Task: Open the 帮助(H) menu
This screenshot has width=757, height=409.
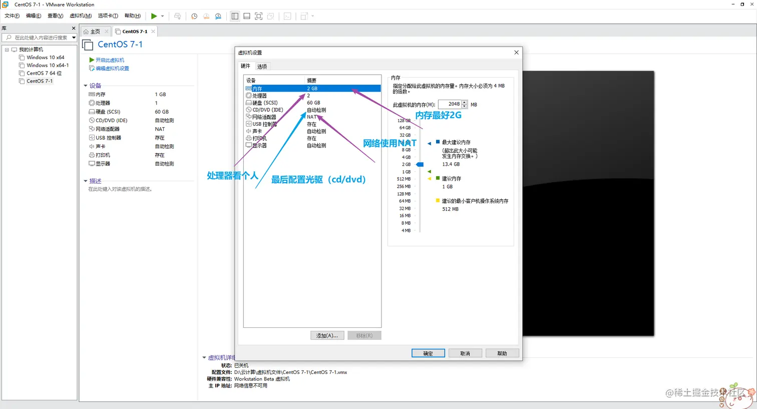Action: [x=132, y=16]
